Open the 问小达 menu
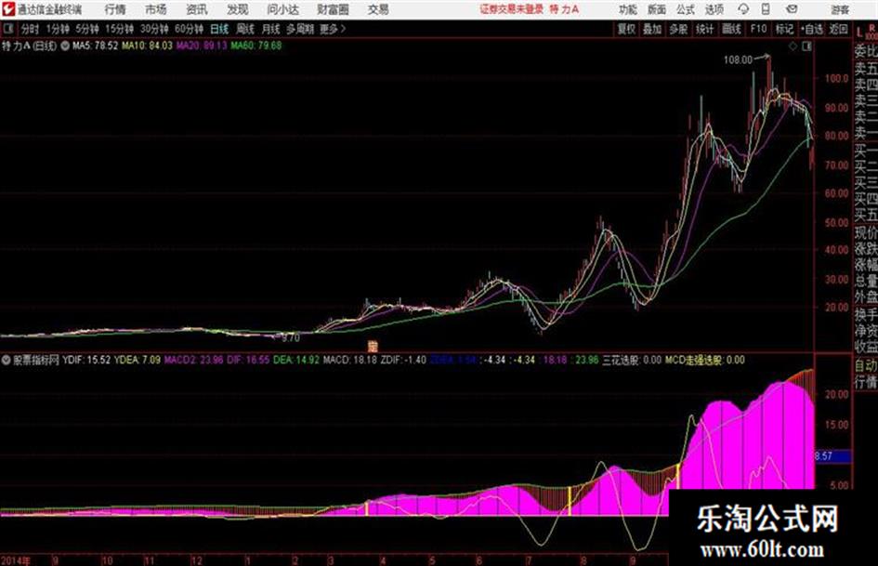878x566 pixels. pyautogui.click(x=282, y=9)
